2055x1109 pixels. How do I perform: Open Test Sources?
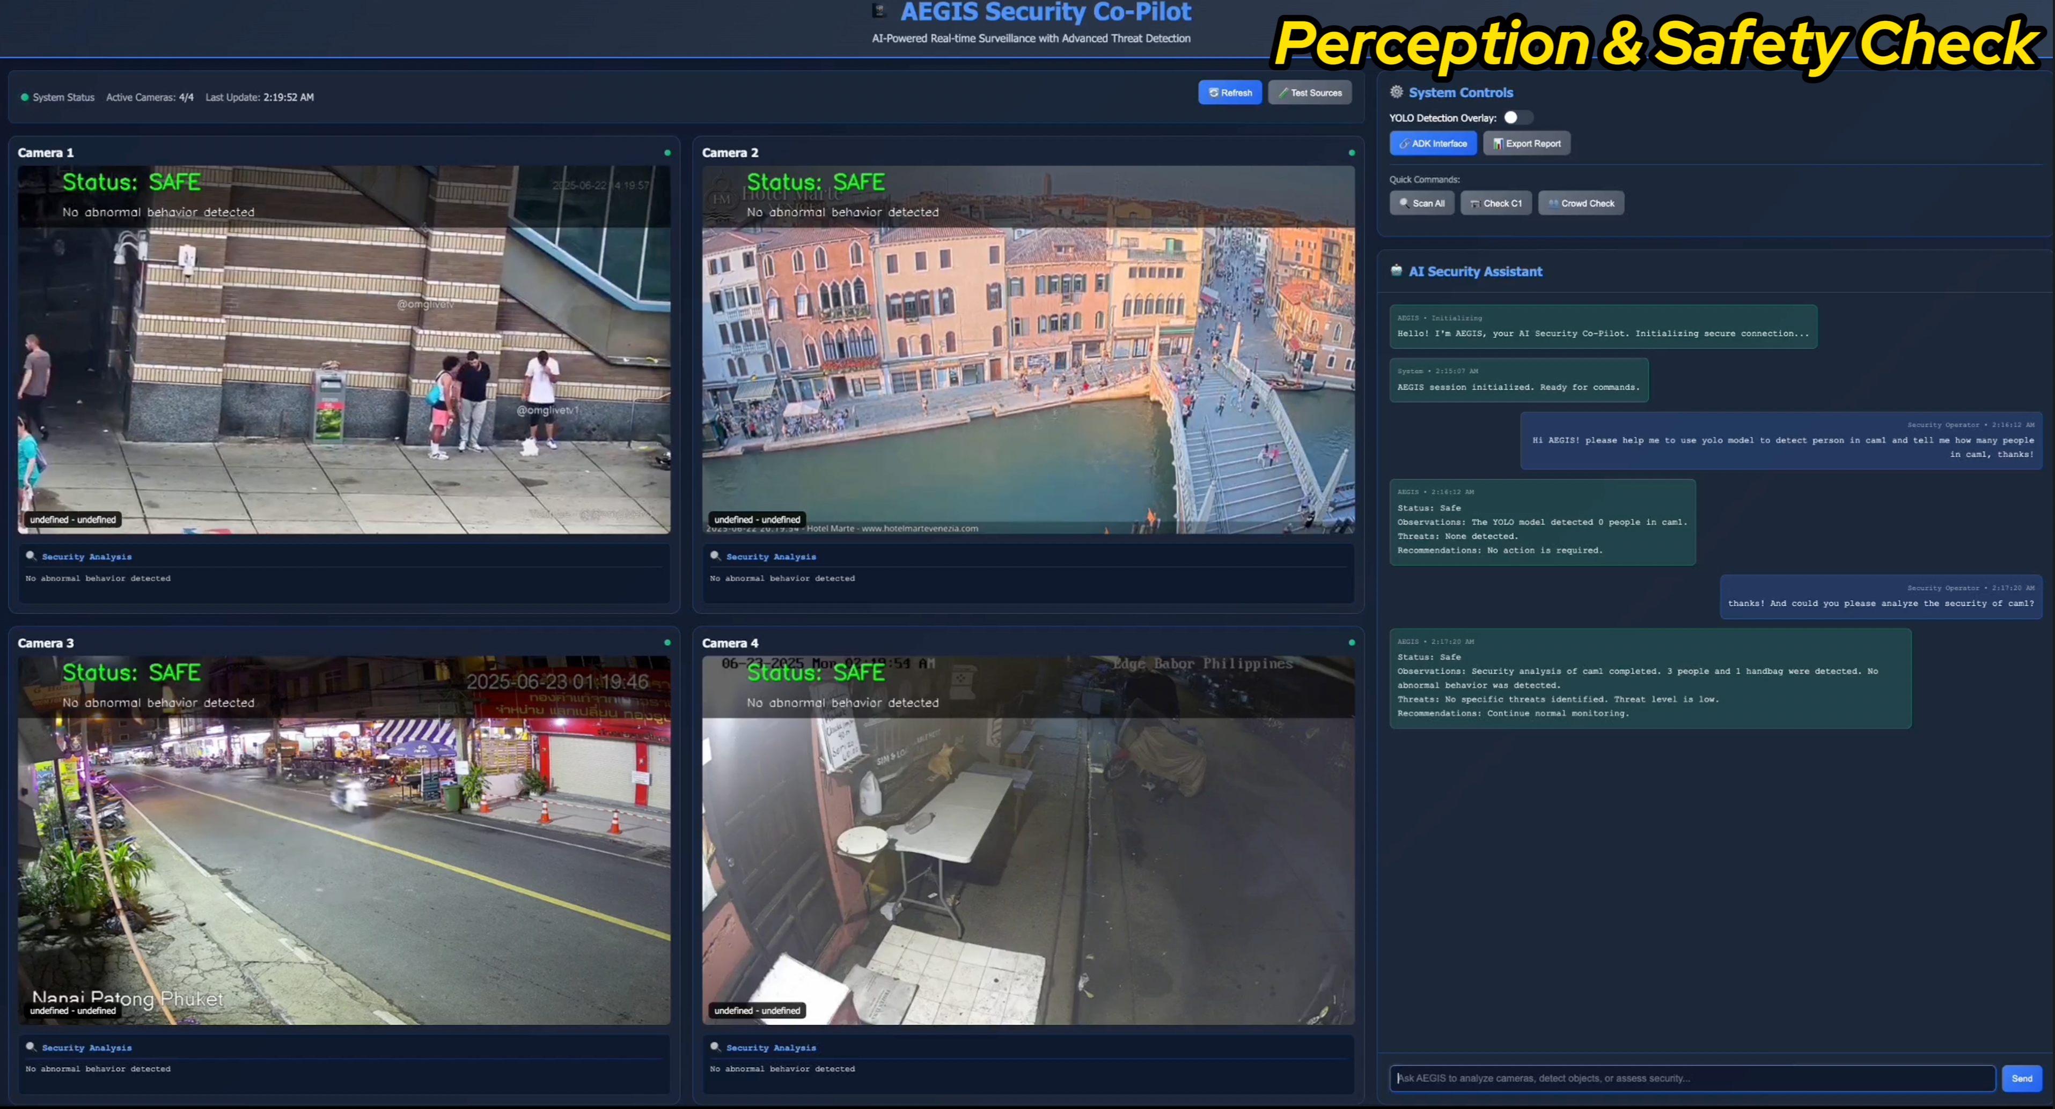1309,92
